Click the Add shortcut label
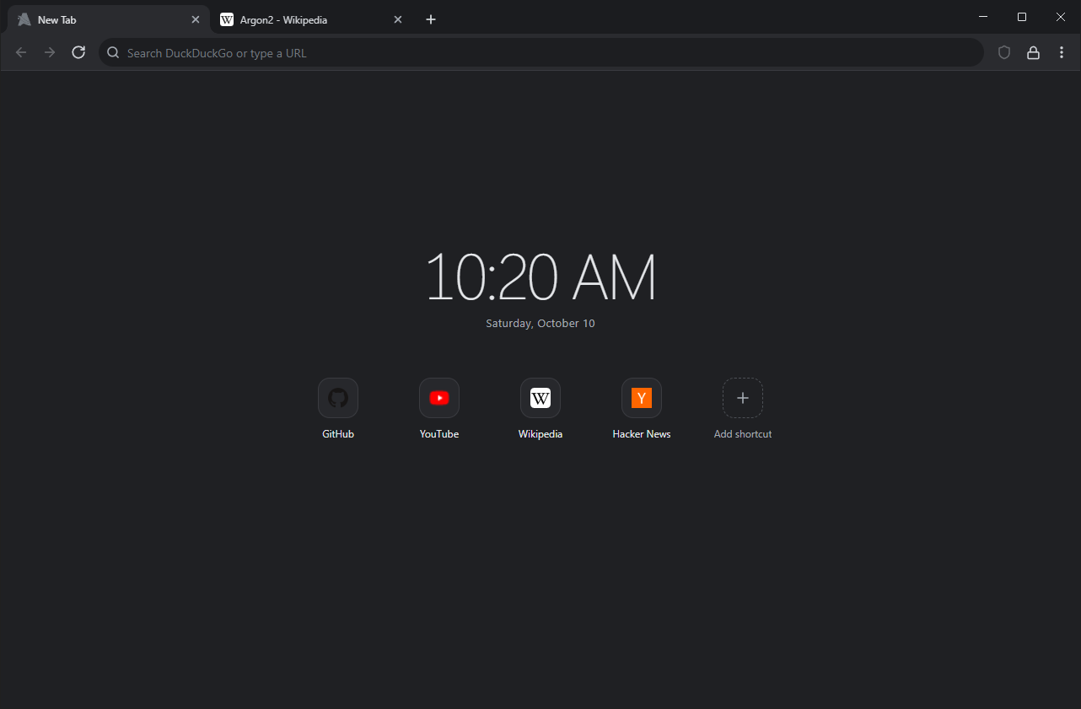1081x709 pixels. click(x=743, y=434)
